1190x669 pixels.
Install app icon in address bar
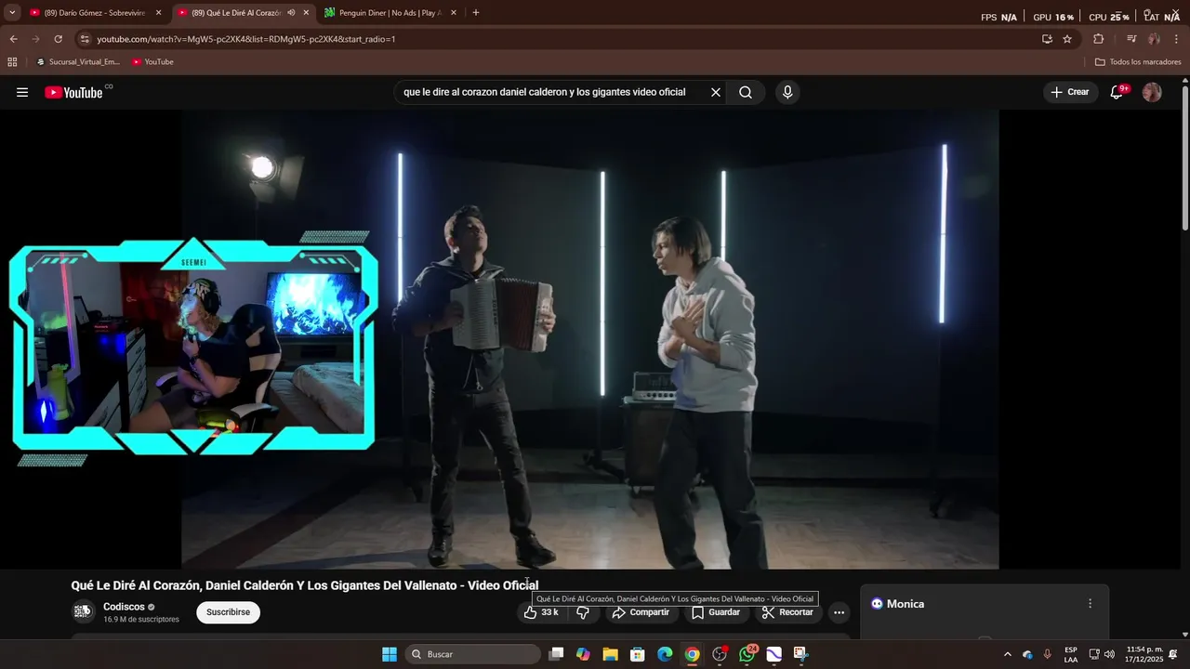pos(1047,39)
